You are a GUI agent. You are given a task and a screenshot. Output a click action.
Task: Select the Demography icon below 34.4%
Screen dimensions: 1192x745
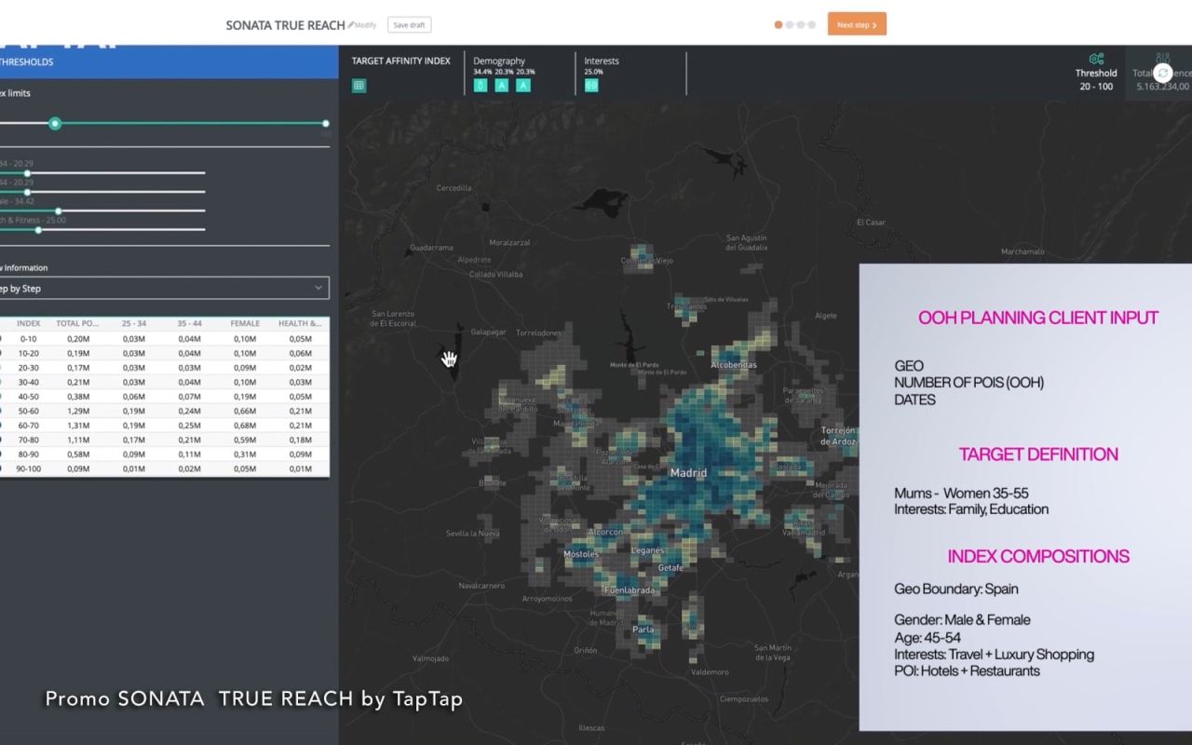point(481,86)
